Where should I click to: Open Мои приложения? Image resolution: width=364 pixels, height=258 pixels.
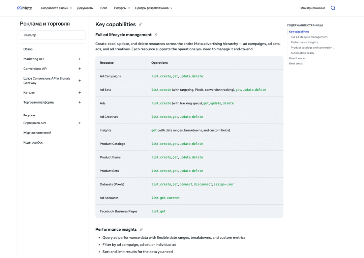[312, 8]
